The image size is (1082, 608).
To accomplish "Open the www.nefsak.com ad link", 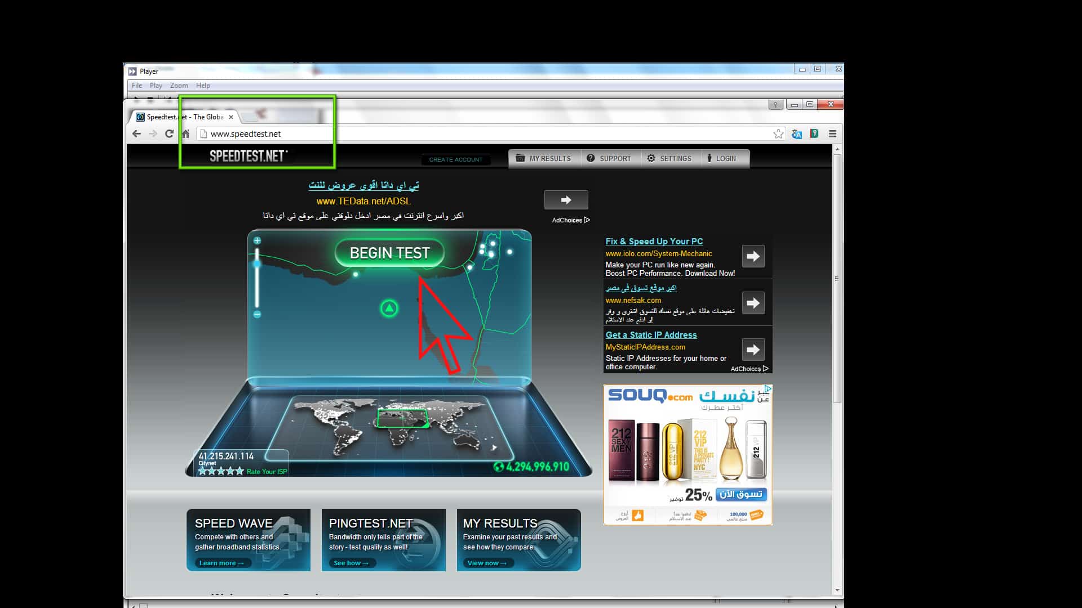I will [x=633, y=301].
